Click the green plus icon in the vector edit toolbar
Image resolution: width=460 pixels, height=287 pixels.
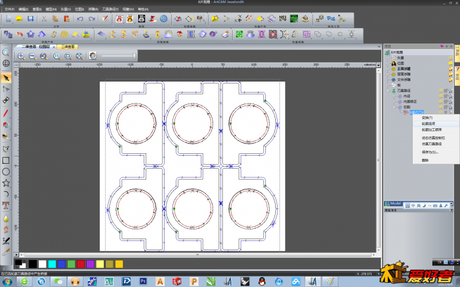tap(239, 34)
